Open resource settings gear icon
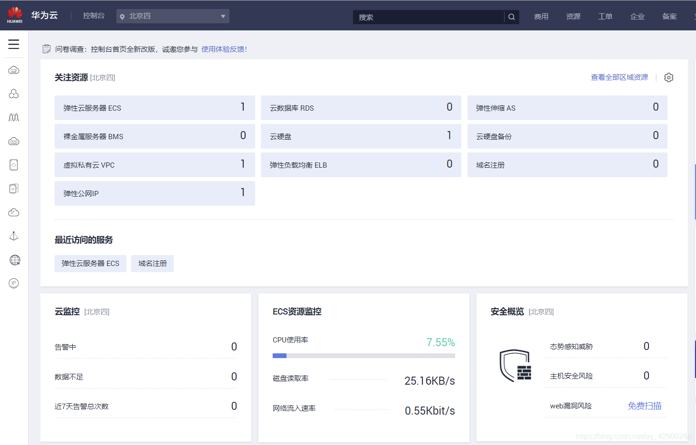 (x=668, y=77)
